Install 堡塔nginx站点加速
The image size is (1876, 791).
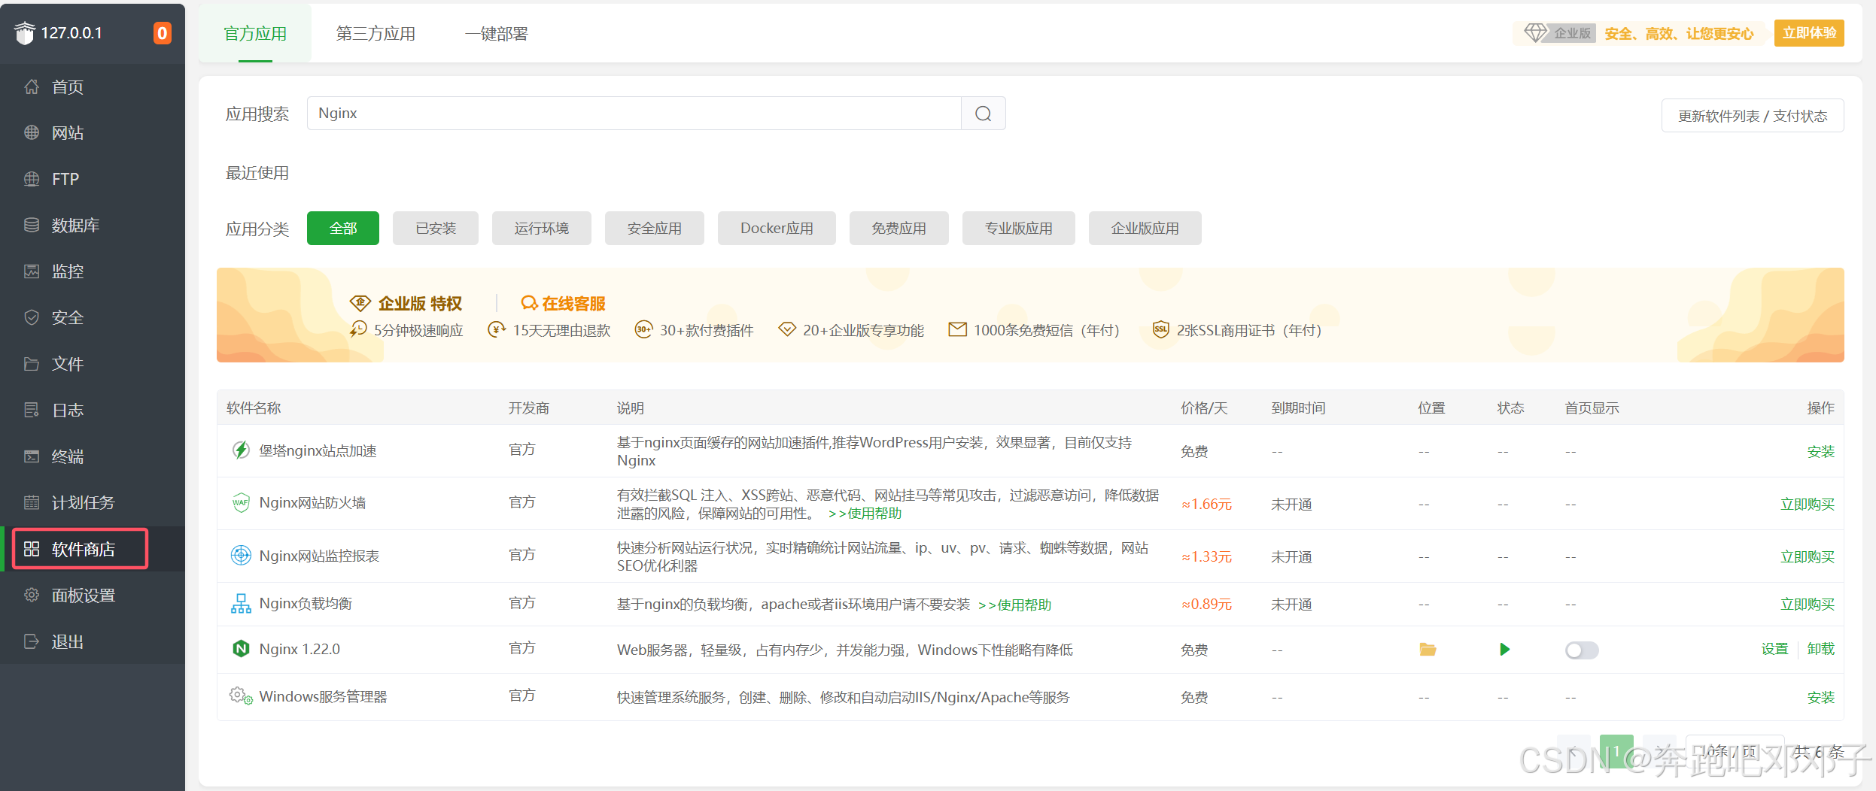coord(1821,451)
